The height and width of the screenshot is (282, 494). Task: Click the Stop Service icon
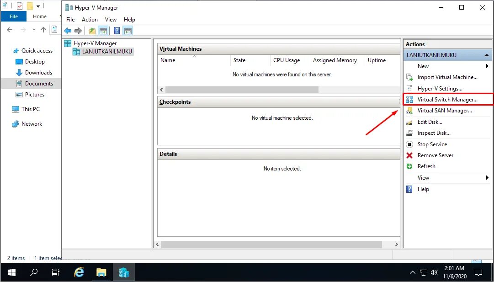click(x=409, y=144)
